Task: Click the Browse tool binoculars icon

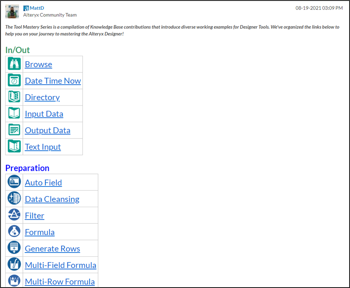Action: pos(14,64)
